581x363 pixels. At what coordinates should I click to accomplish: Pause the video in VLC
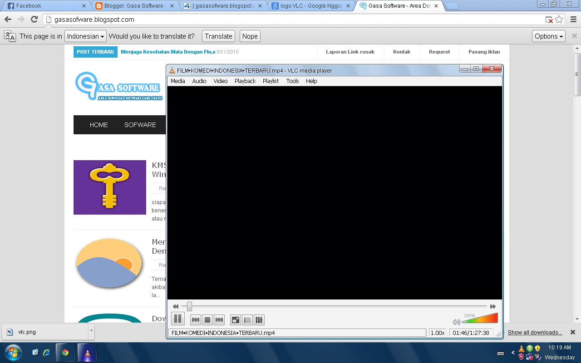(x=178, y=319)
